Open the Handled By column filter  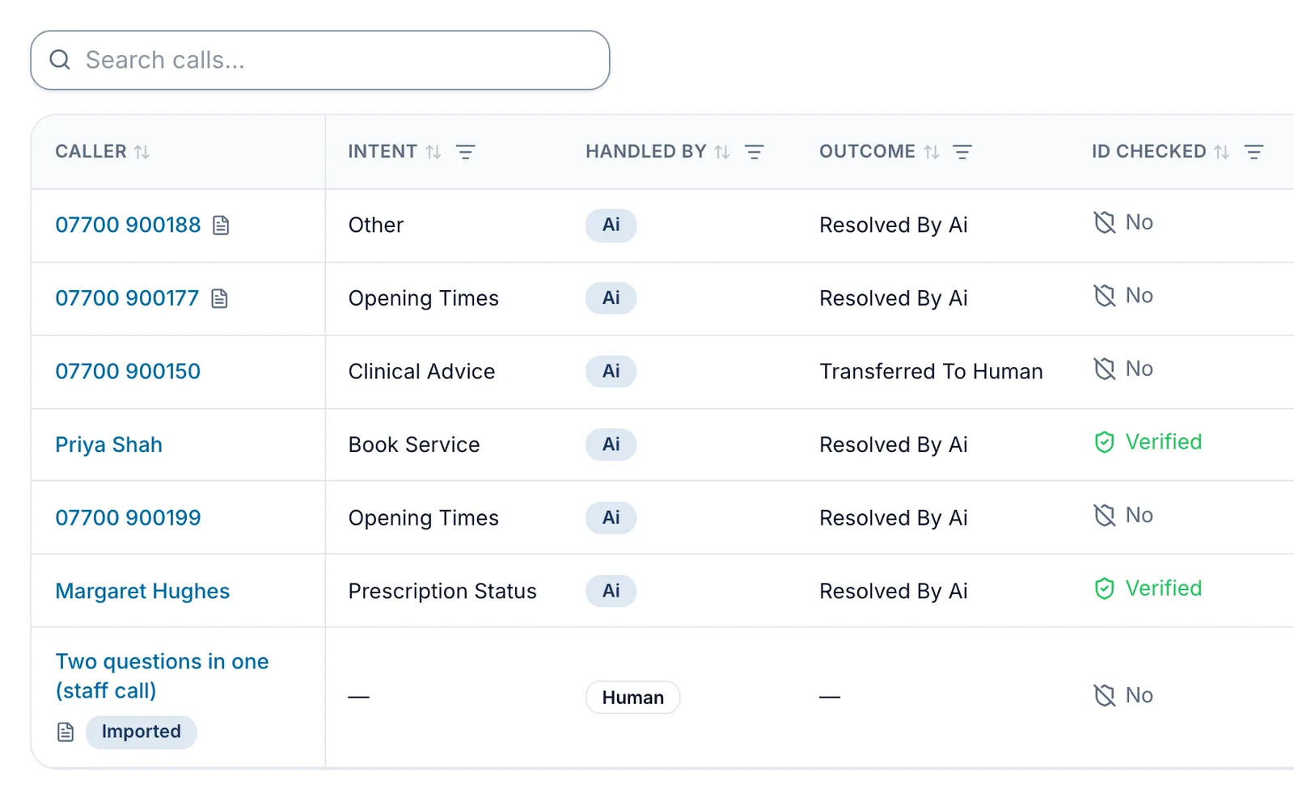coord(754,152)
